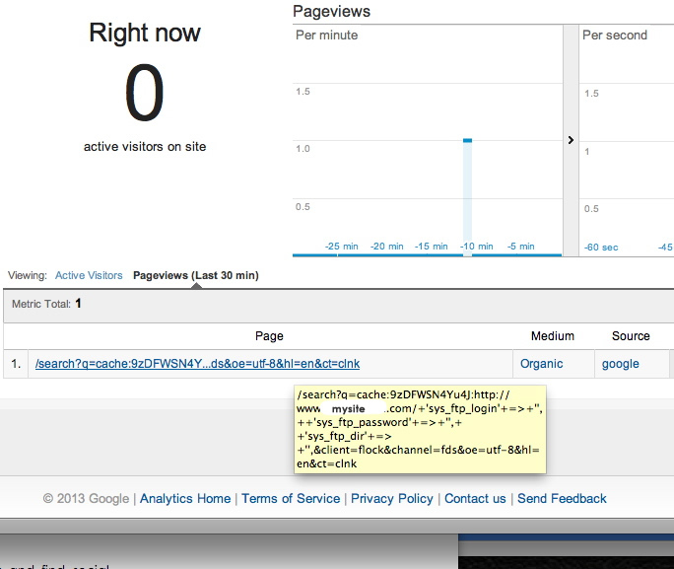Go to the Privacy Policy page

pos(392,499)
